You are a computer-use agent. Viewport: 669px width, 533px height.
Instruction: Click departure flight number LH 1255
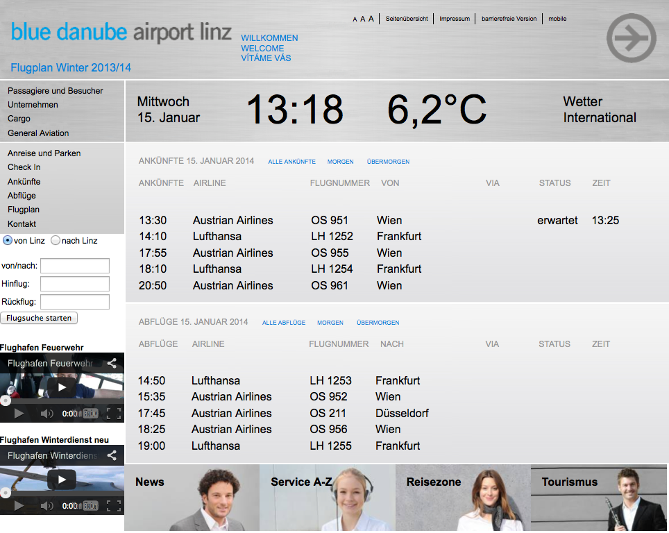click(330, 446)
